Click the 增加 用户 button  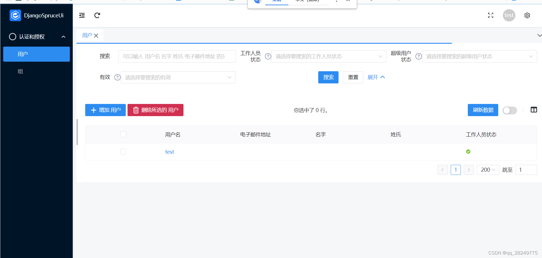(x=106, y=110)
